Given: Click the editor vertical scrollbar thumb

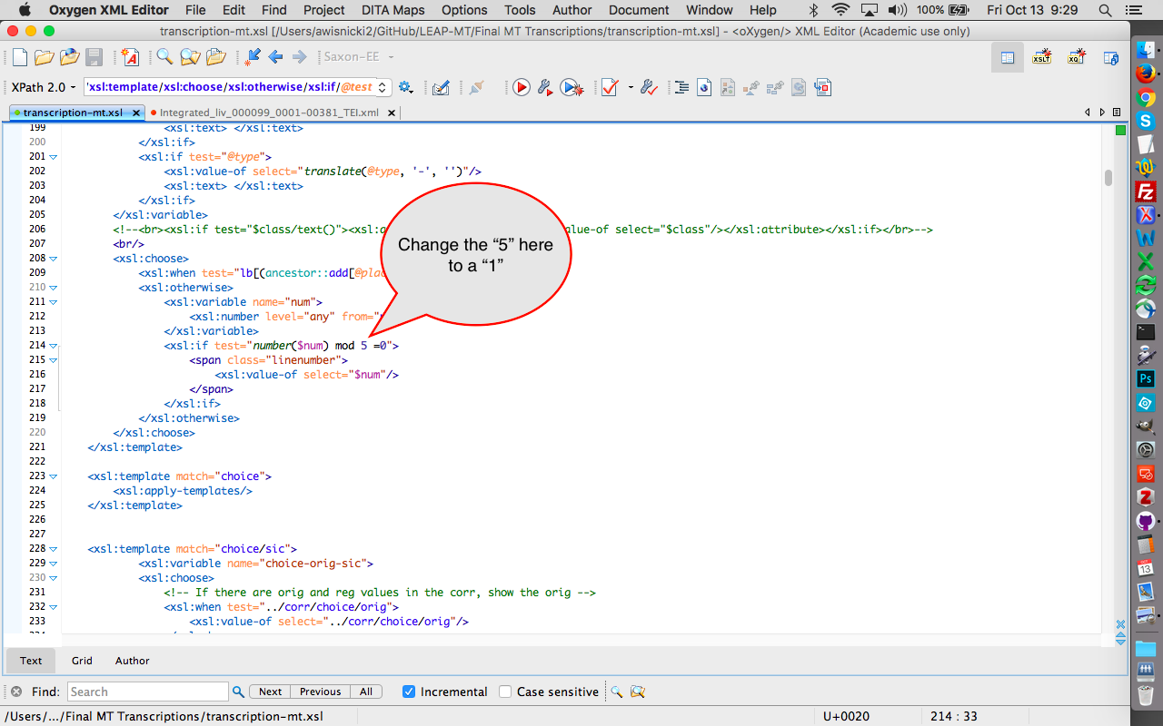Looking at the screenshot, I should [x=1108, y=178].
